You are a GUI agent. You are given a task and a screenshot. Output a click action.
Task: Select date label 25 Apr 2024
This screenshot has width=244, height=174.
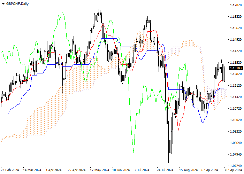(77, 170)
